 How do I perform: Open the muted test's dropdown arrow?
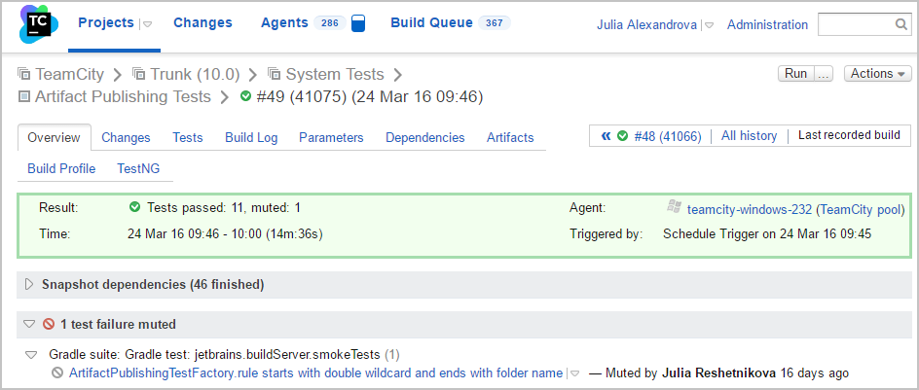[575, 373]
